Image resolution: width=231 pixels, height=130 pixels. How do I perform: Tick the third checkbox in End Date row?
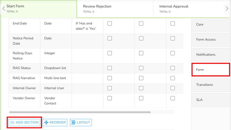click(x=173, y=23)
